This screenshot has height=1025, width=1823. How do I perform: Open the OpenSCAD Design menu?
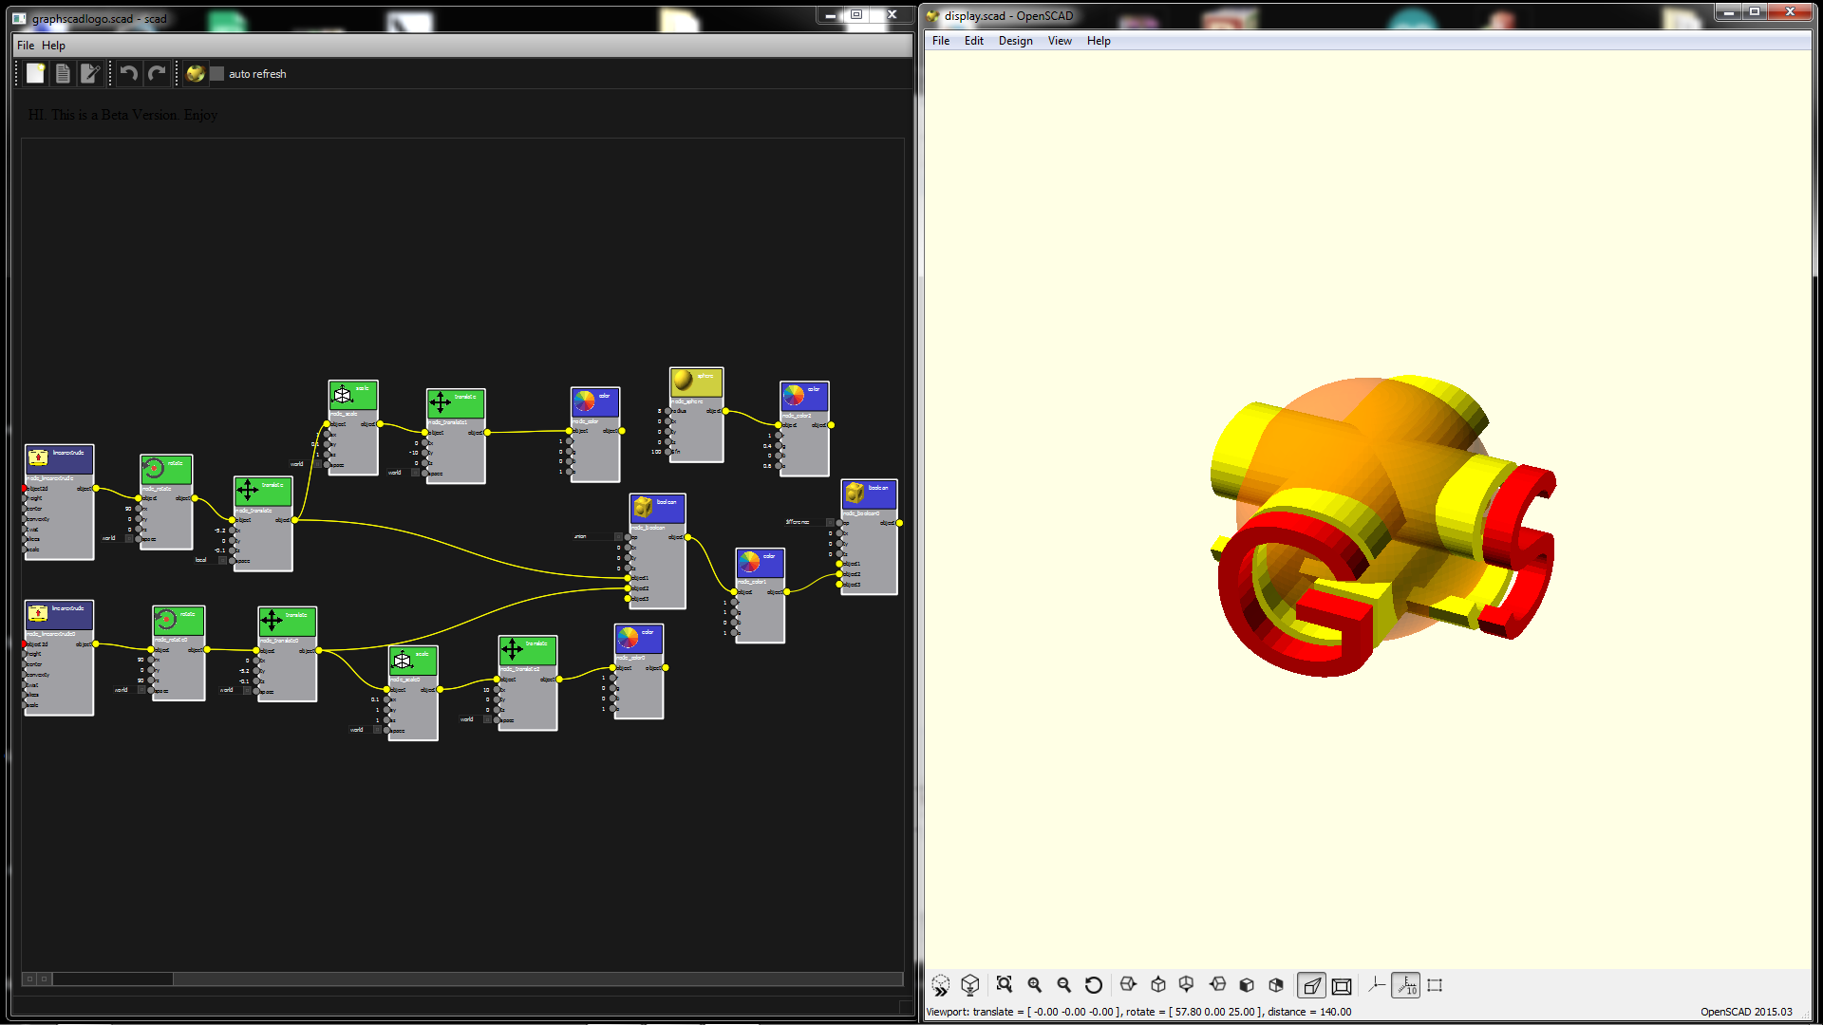coord(1015,41)
